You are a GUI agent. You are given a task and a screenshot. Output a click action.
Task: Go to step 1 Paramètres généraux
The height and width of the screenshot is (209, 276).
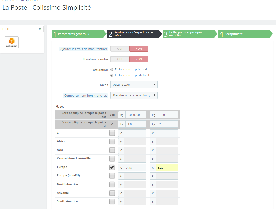pyautogui.click(x=79, y=34)
